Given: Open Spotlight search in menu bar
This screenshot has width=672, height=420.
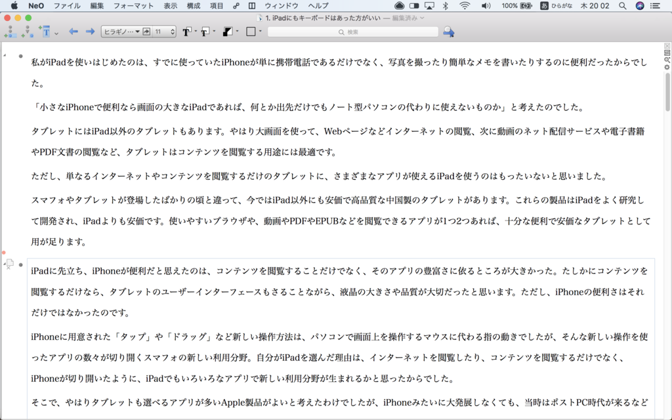Looking at the screenshot, I should tap(622, 5).
